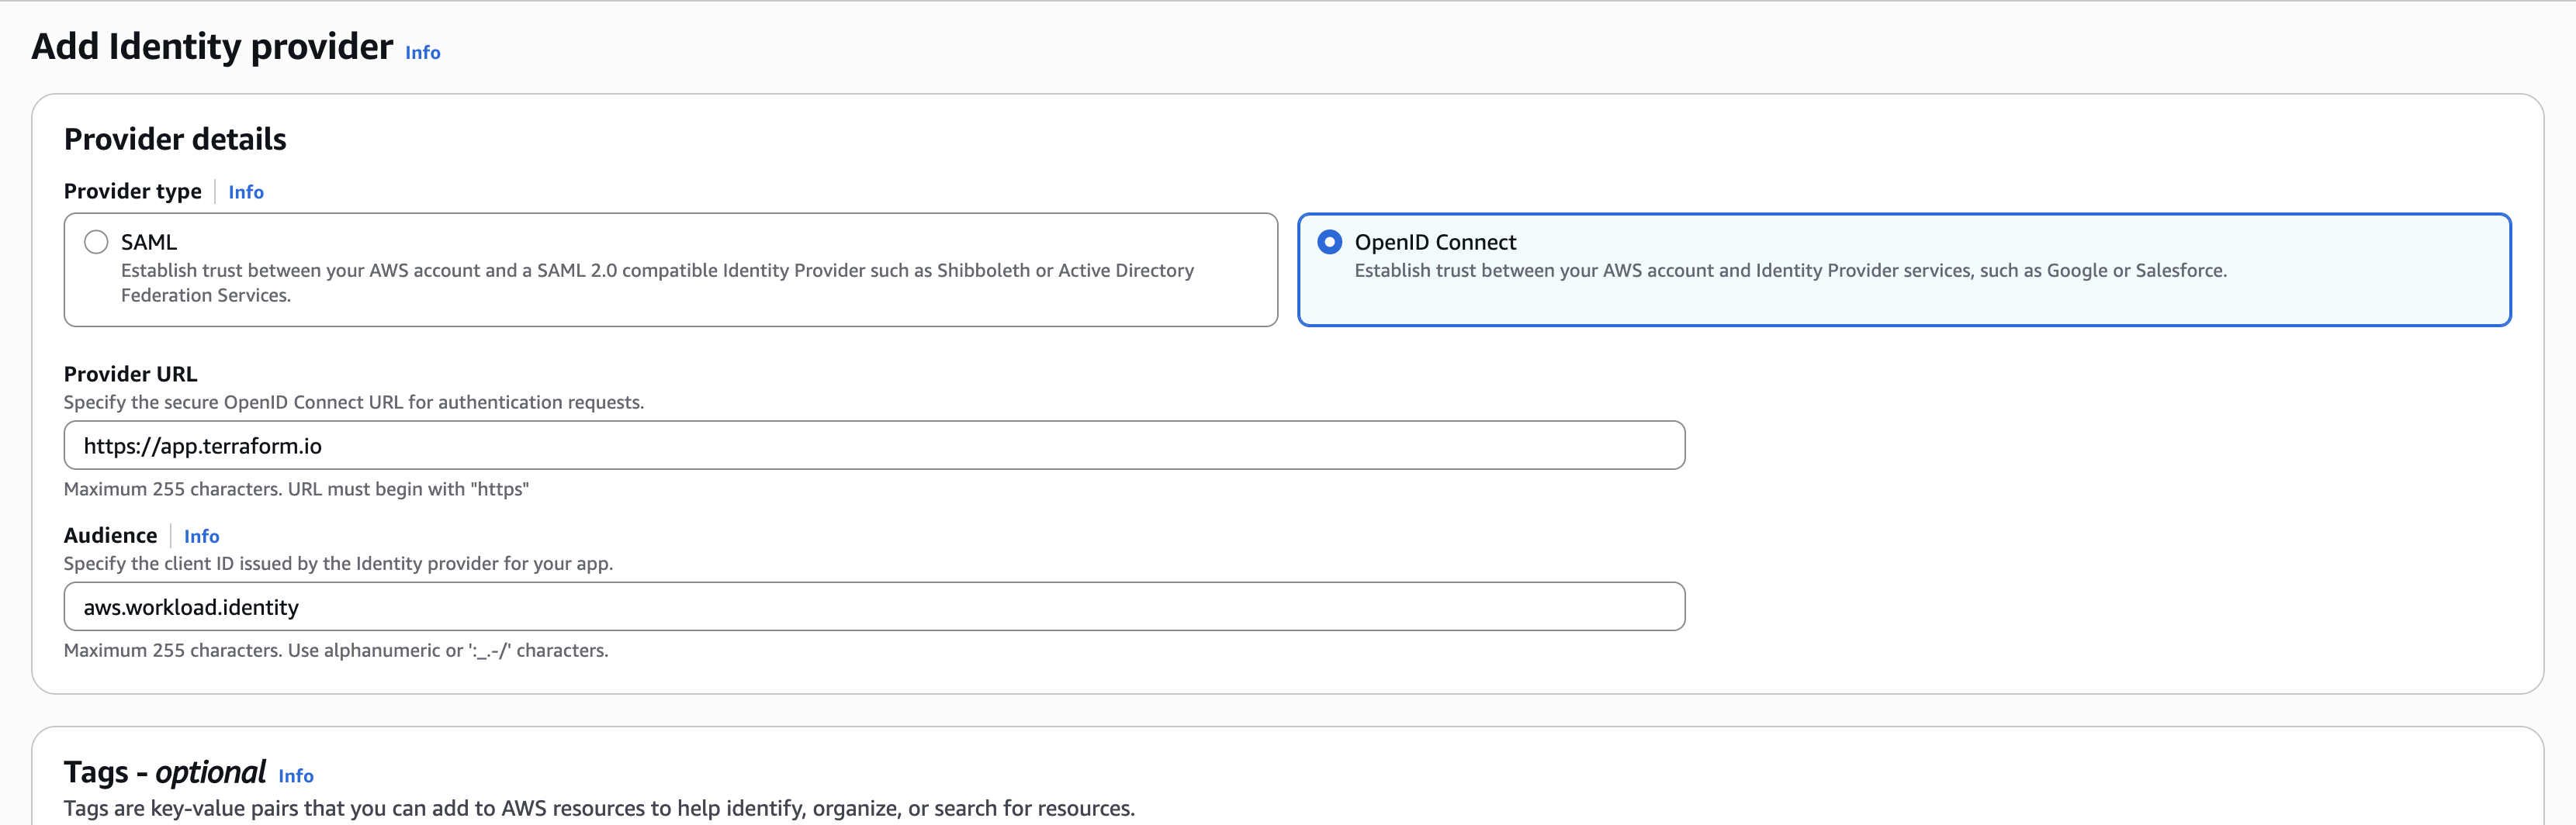Click the SAML option card
This screenshot has width=2576, height=825.
click(x=670, y=270)
